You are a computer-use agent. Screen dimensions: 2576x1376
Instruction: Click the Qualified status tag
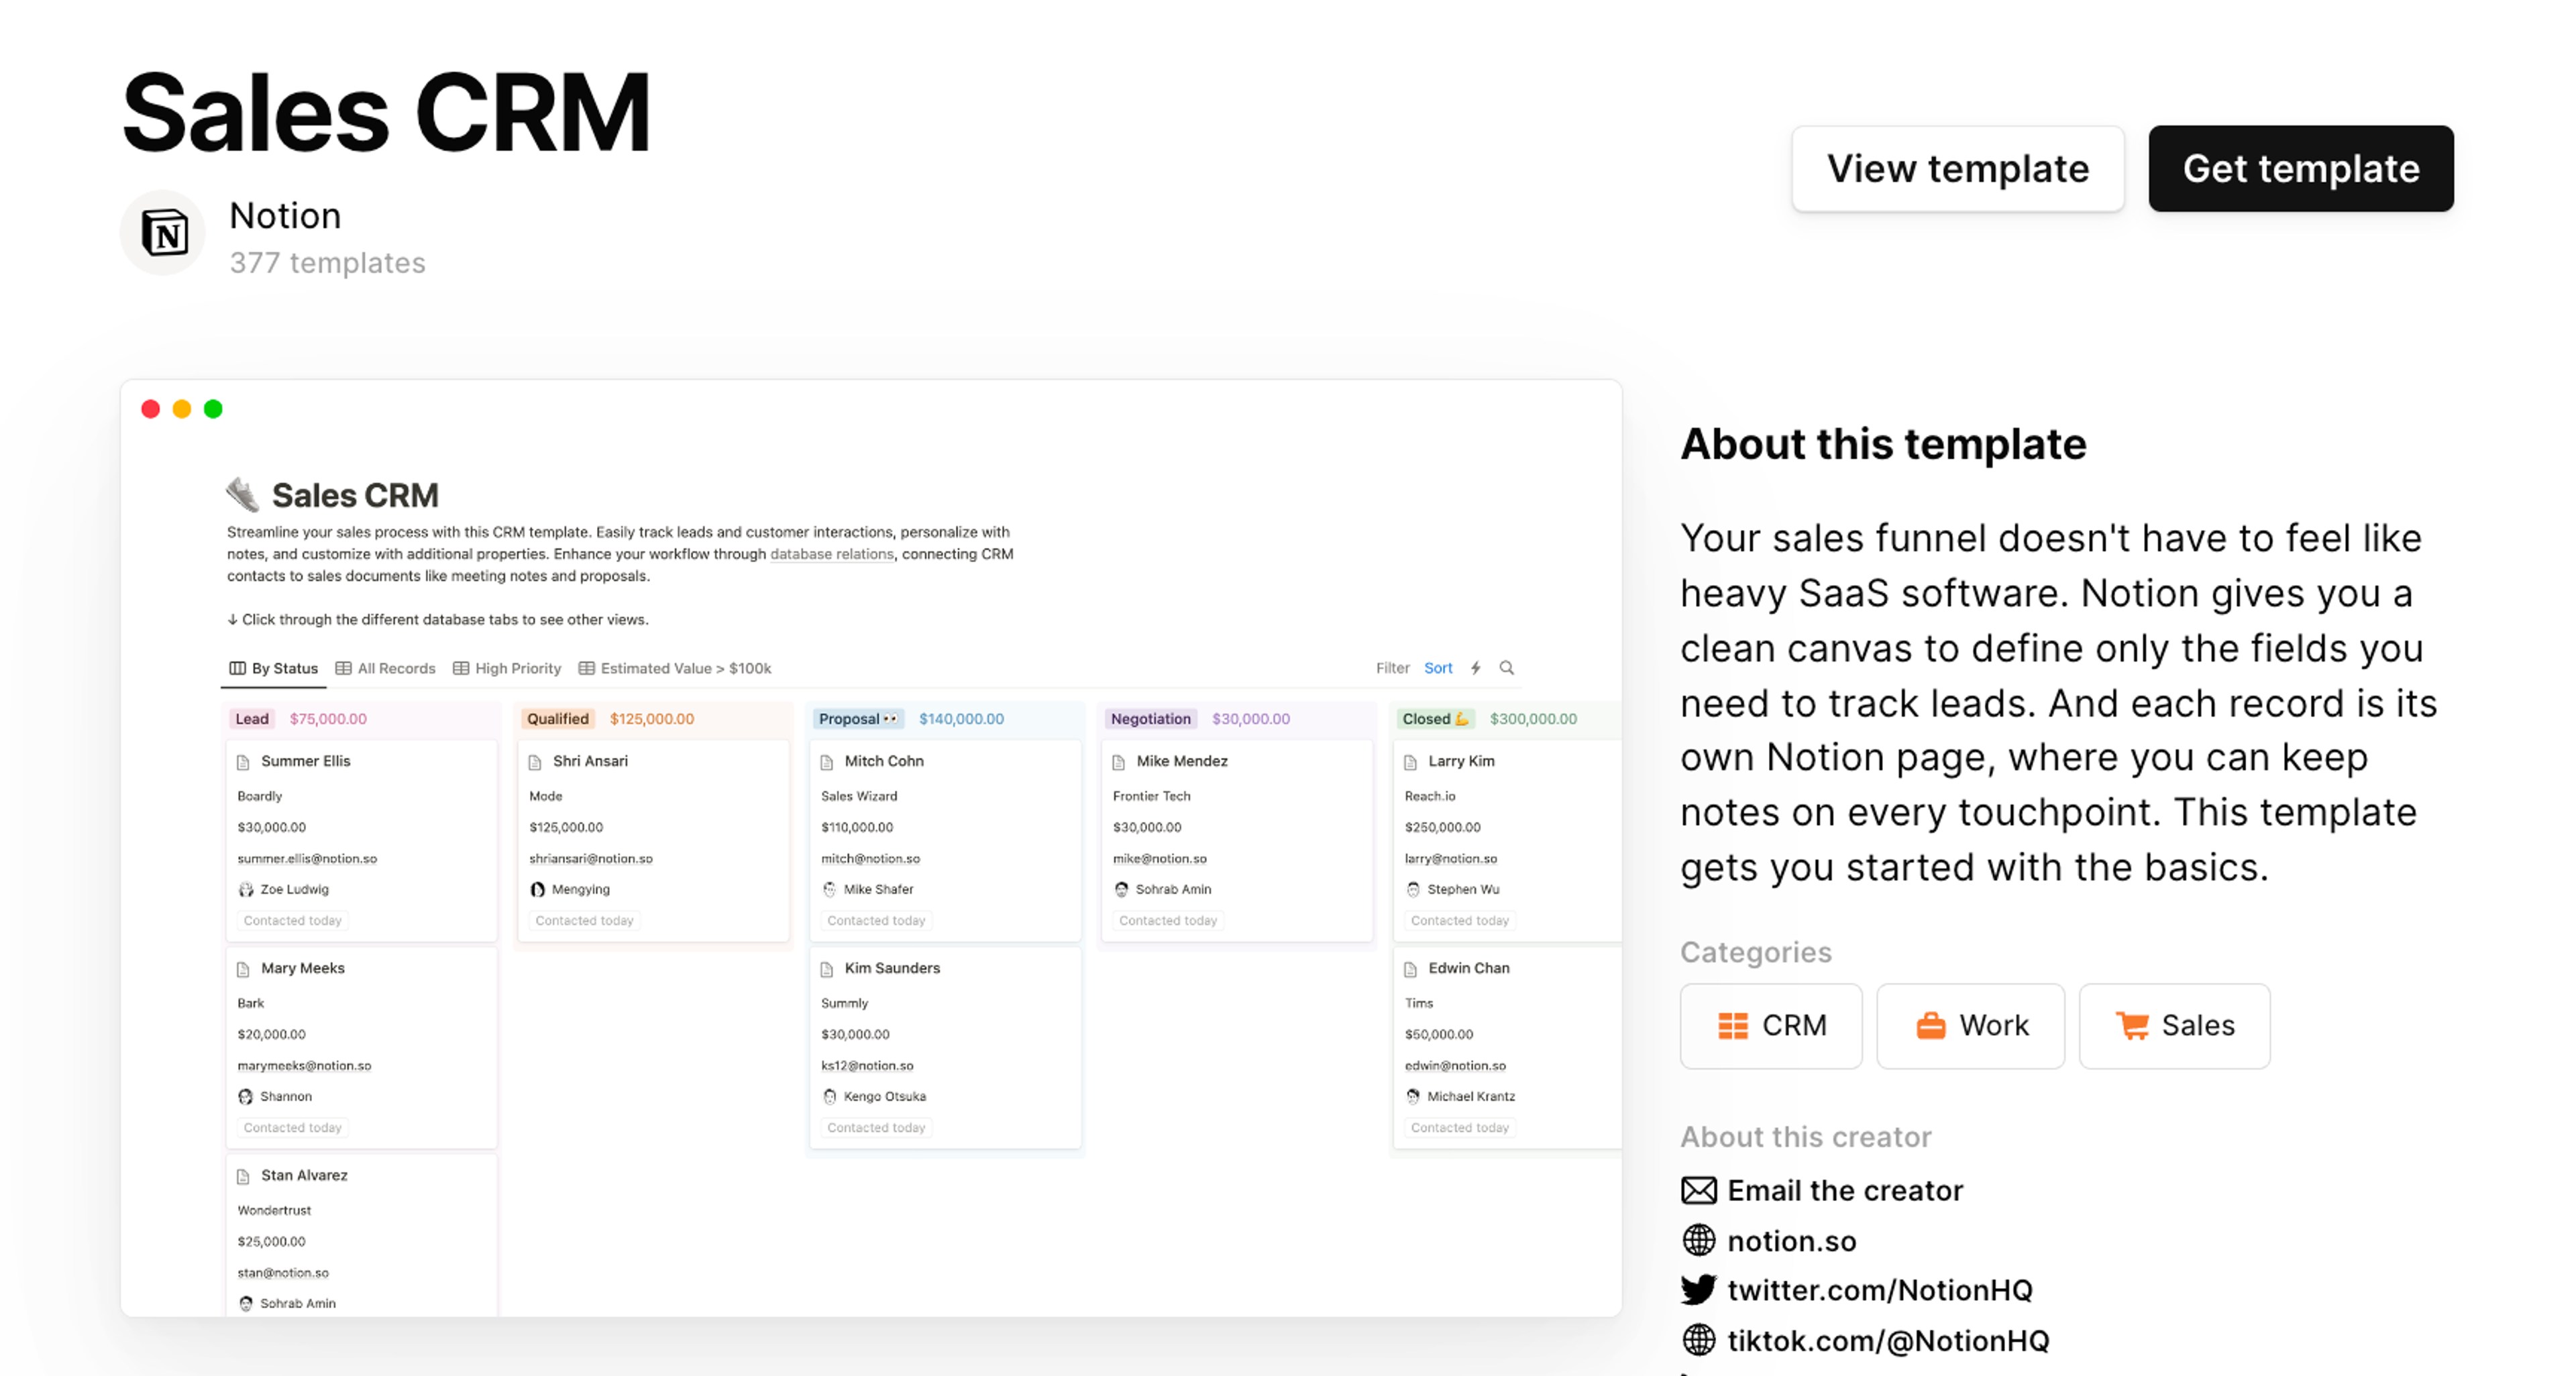point(558,719)
